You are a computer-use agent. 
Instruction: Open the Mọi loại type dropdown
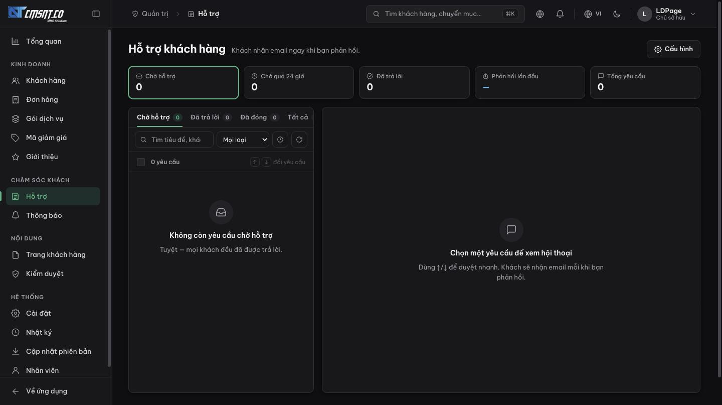pos(243,140)
